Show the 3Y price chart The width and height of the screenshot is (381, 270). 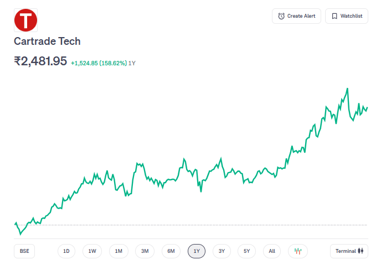[222, 251]
